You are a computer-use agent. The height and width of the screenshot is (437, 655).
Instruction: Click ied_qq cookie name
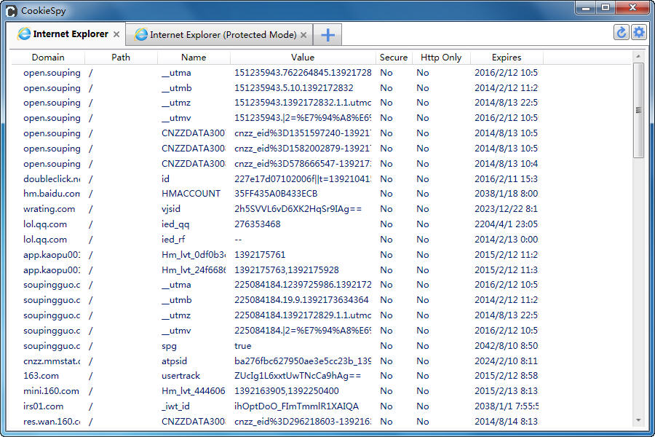coord(175,224)
